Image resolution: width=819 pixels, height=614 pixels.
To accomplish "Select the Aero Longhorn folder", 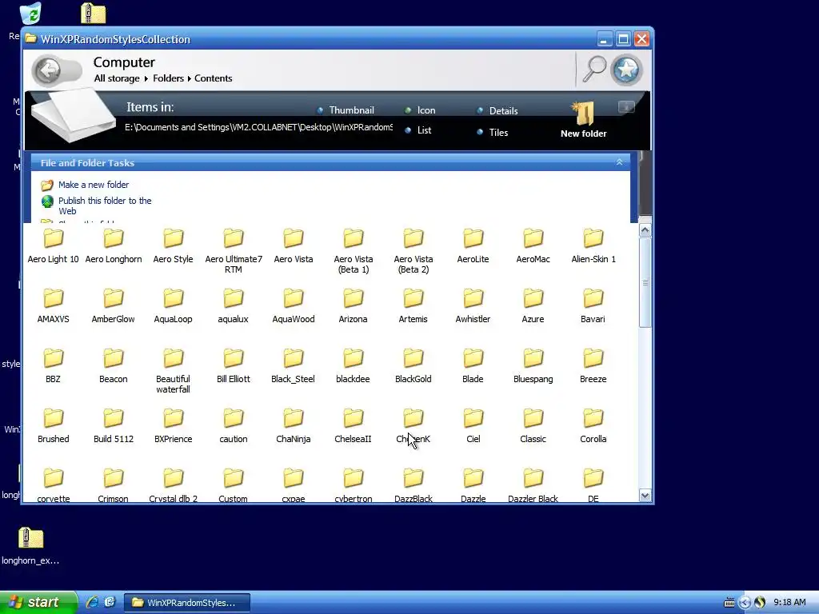I will [114, 245].
